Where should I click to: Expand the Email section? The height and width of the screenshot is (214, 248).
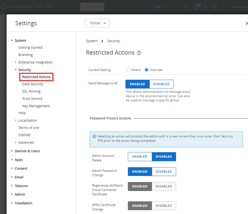tap(12, 177)
